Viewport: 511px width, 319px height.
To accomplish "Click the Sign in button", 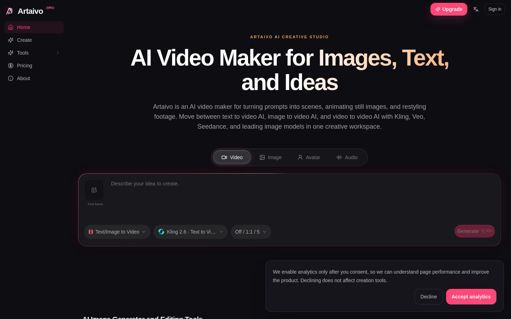I will coord(495,9).
